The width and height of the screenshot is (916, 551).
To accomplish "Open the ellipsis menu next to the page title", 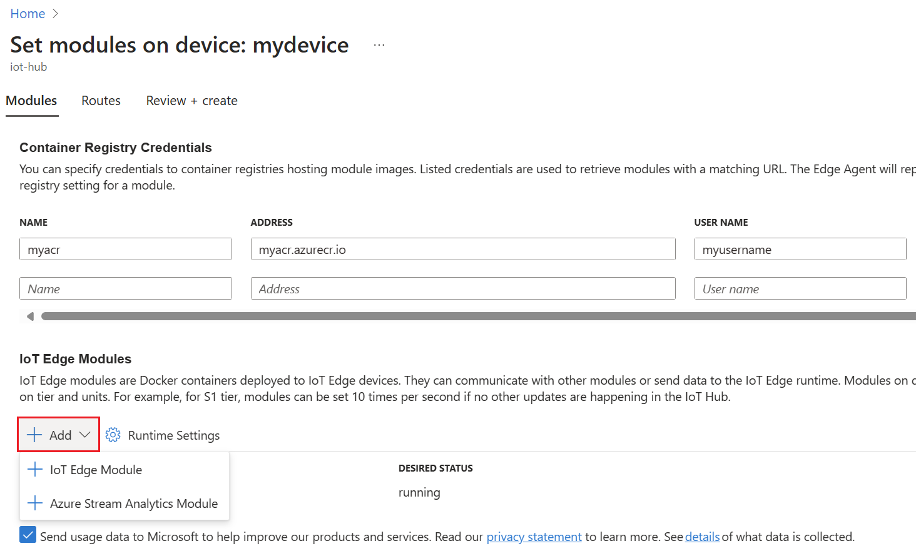I will 379,43.
